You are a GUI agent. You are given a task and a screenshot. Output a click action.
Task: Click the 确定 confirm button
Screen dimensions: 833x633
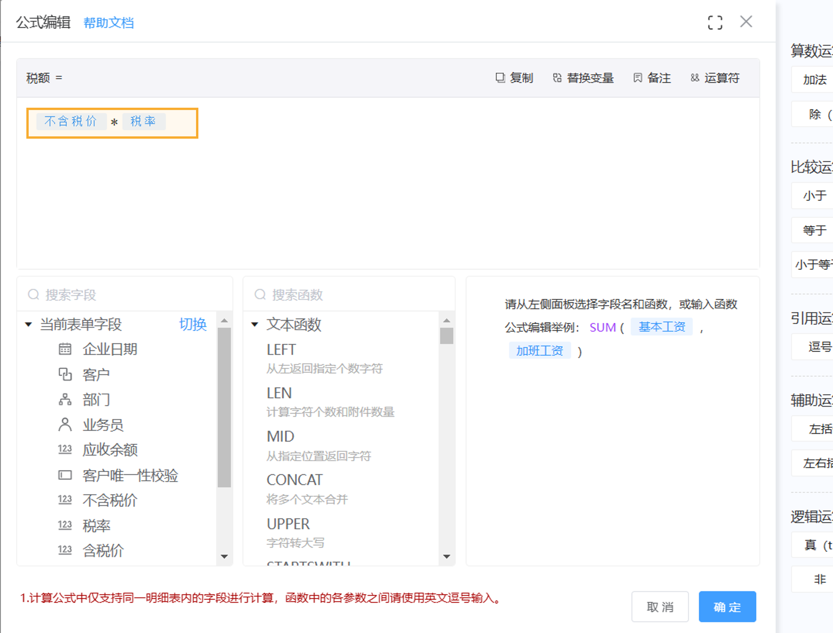(x=728, y=607)
